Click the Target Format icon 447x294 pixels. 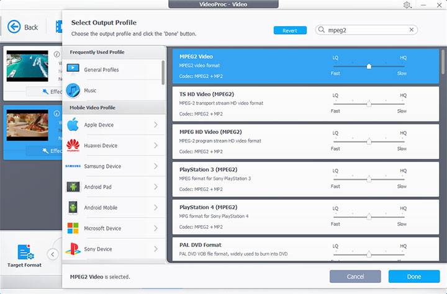click(x=25, y=252)
